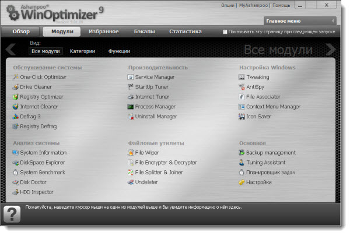Click the Service Manager icon
The height and width of the screenshot is (235, 350).
130,77
